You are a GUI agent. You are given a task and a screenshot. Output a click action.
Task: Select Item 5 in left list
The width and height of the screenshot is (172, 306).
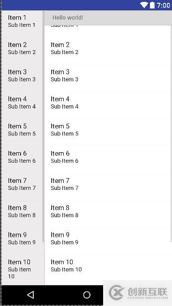point(22,132)
